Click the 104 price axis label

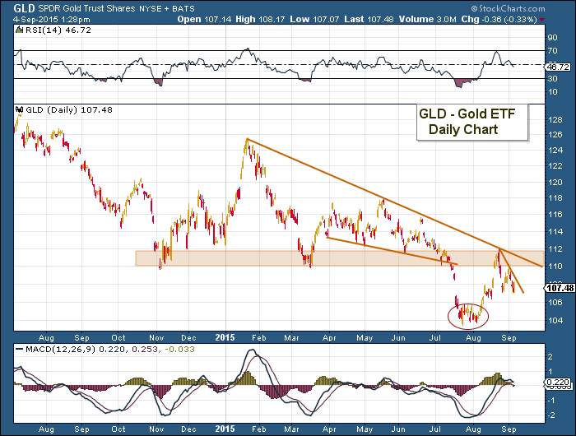(555, 320)
